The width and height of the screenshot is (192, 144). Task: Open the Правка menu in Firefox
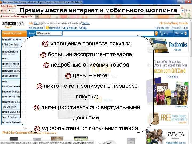9,6
